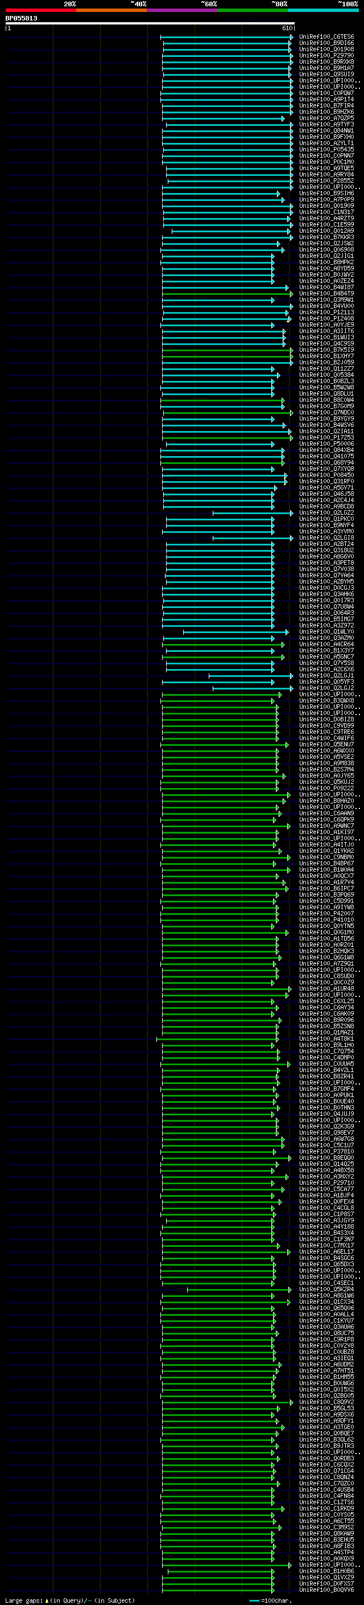Open hit label UniRef100_A9M838
Viewport: 364px width, 1605px height.
pos(326,763)
